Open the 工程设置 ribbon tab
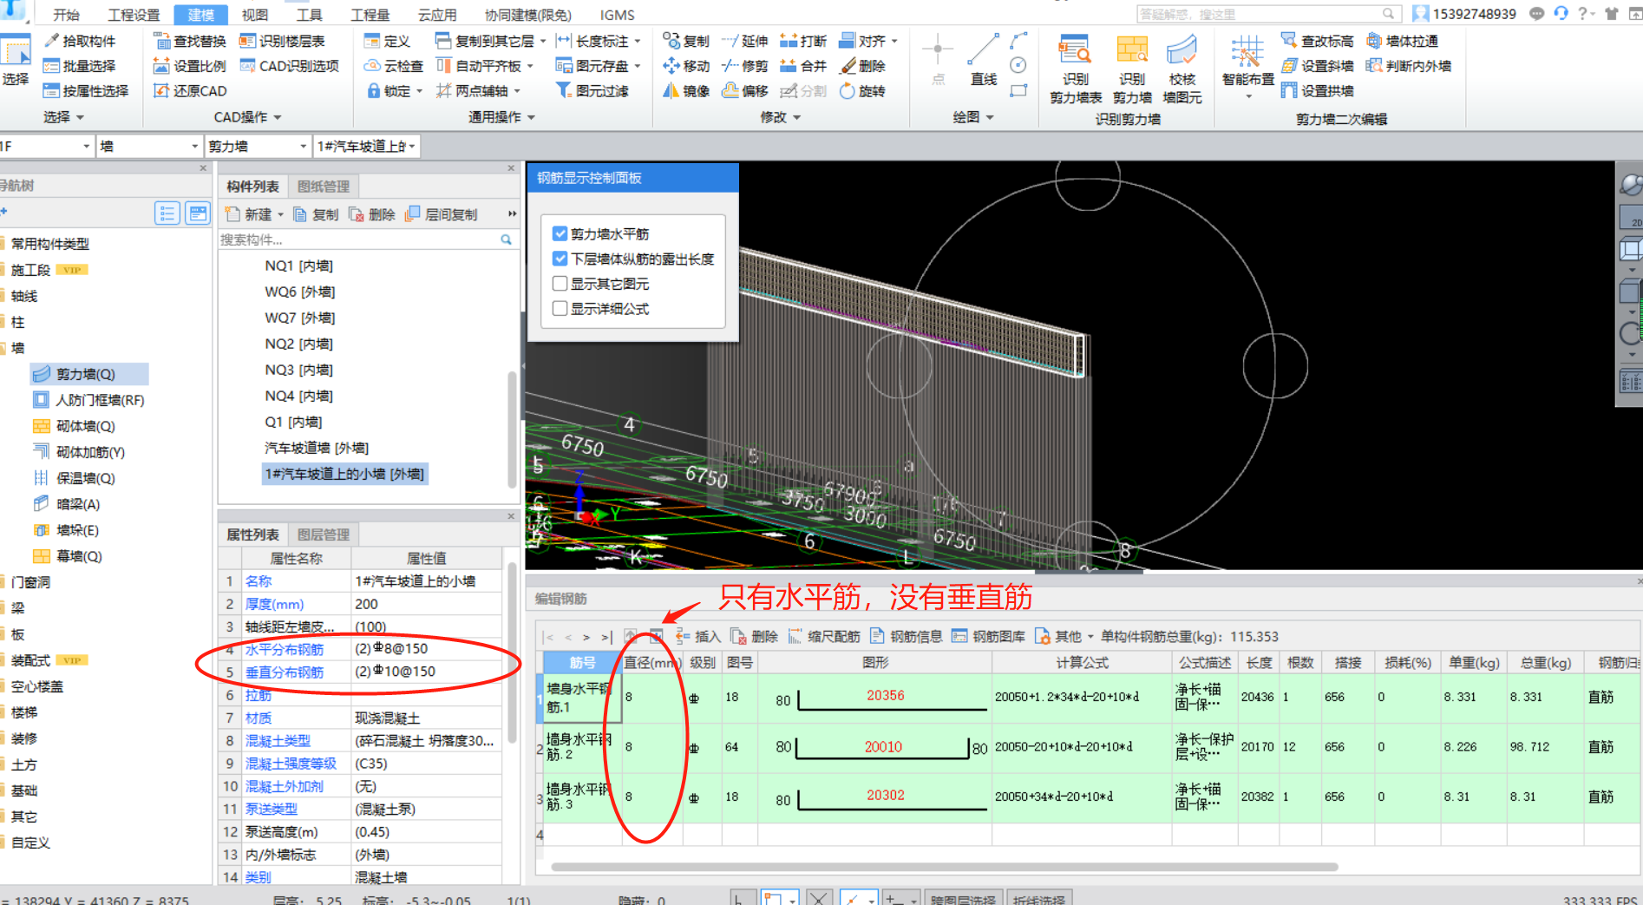This screenshot has height=905, width=1643. pyautogui.click(x=133, y=15)
